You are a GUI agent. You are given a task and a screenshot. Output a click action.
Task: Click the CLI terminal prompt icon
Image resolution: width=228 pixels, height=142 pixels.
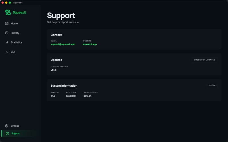[x=7, y=52]
